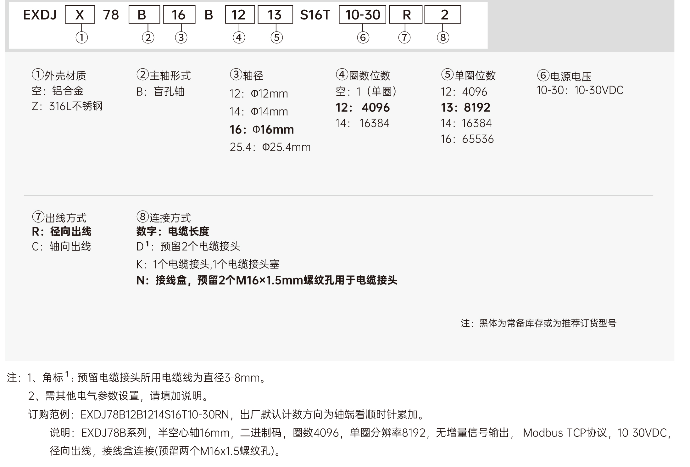Screen dimensions: 690x467
Task: Select '12：4096' under 单圈位数
Action: 464,92
